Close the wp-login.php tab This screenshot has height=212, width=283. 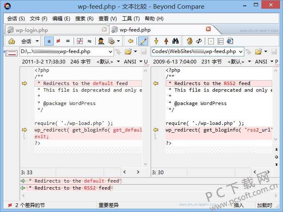(x=104, y=29)
